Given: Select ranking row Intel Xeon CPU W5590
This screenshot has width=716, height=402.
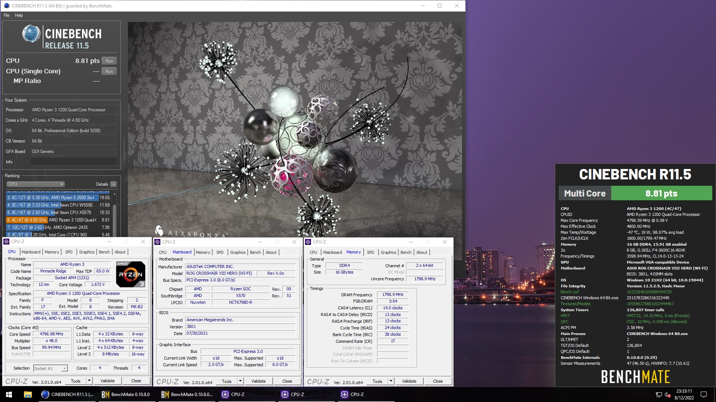Looking at the screenshot, I should (58, 205).
